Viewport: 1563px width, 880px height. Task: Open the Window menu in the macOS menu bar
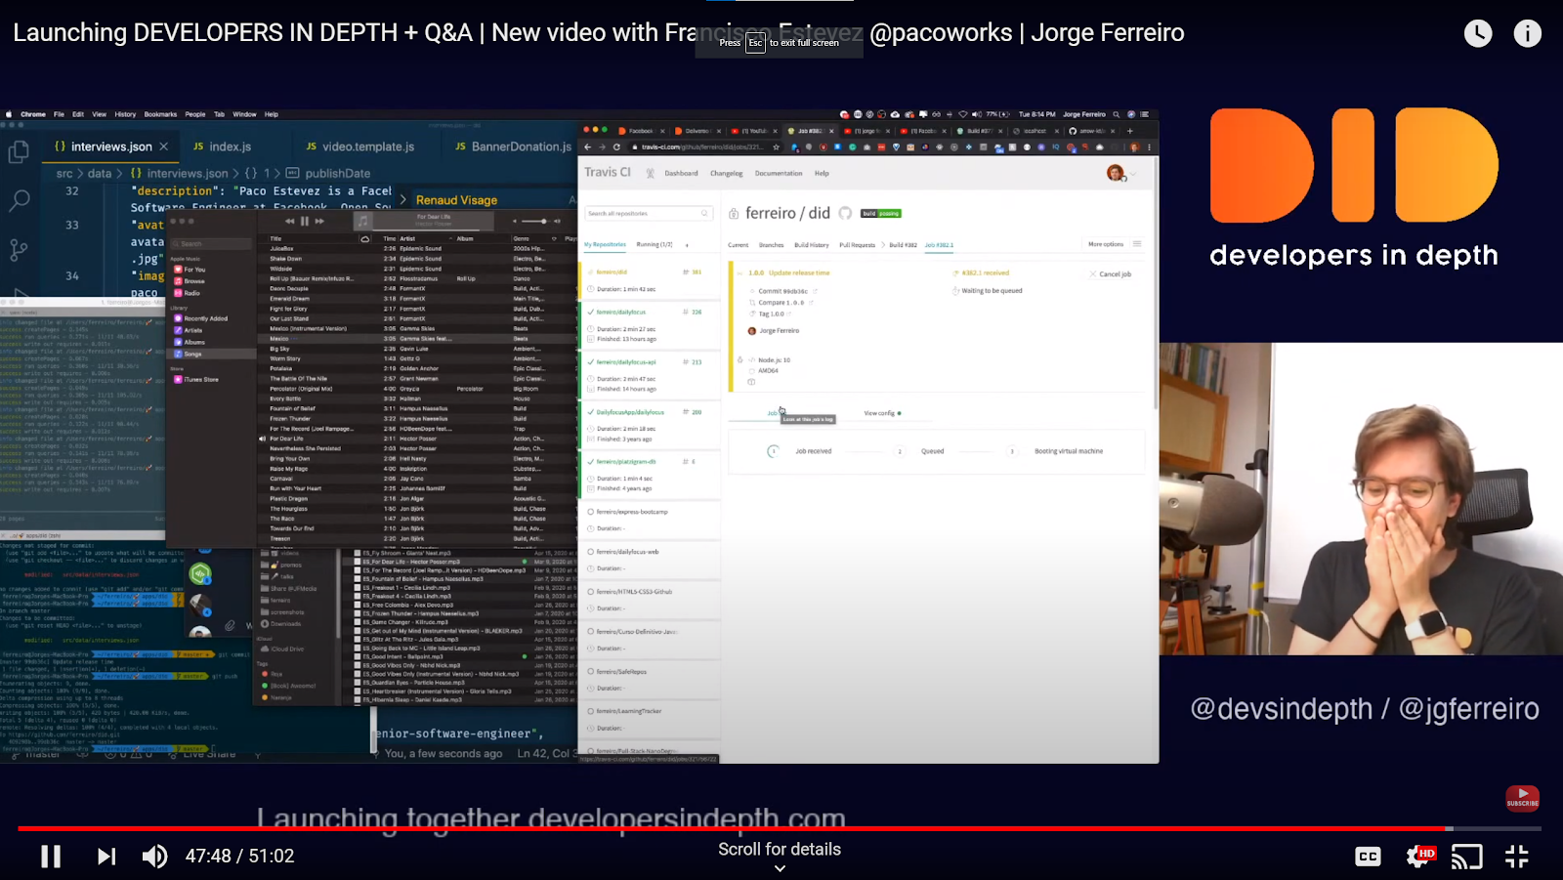[x=244, y=114]
